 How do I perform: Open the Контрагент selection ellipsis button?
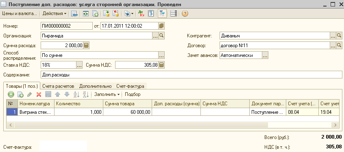coord(333,36)
